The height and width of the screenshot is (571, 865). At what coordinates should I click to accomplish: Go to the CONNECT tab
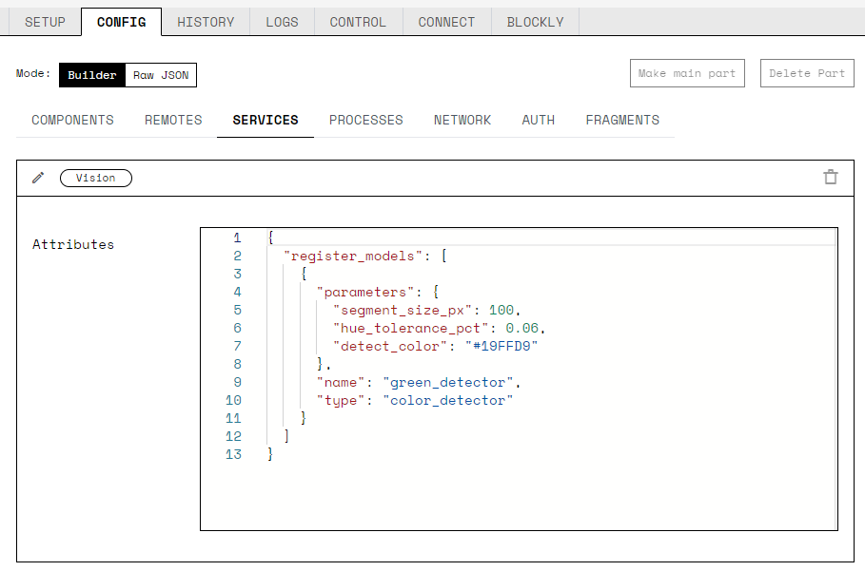click(x=446, y=21)
